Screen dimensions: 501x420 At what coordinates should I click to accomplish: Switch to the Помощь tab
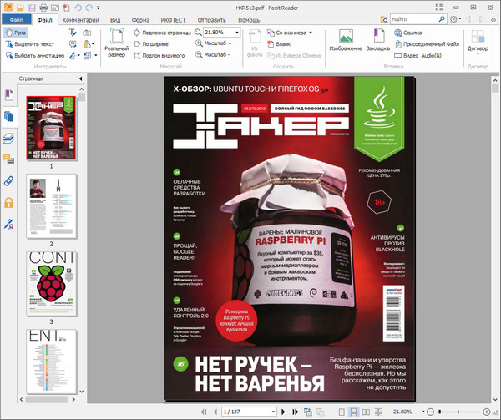(x=249, y=20)
